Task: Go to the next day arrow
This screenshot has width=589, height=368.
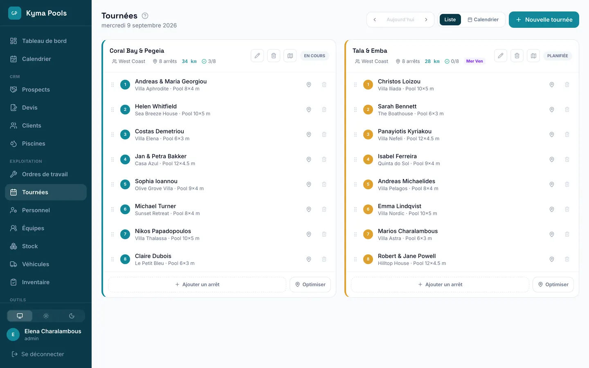Action: point(426,20)
